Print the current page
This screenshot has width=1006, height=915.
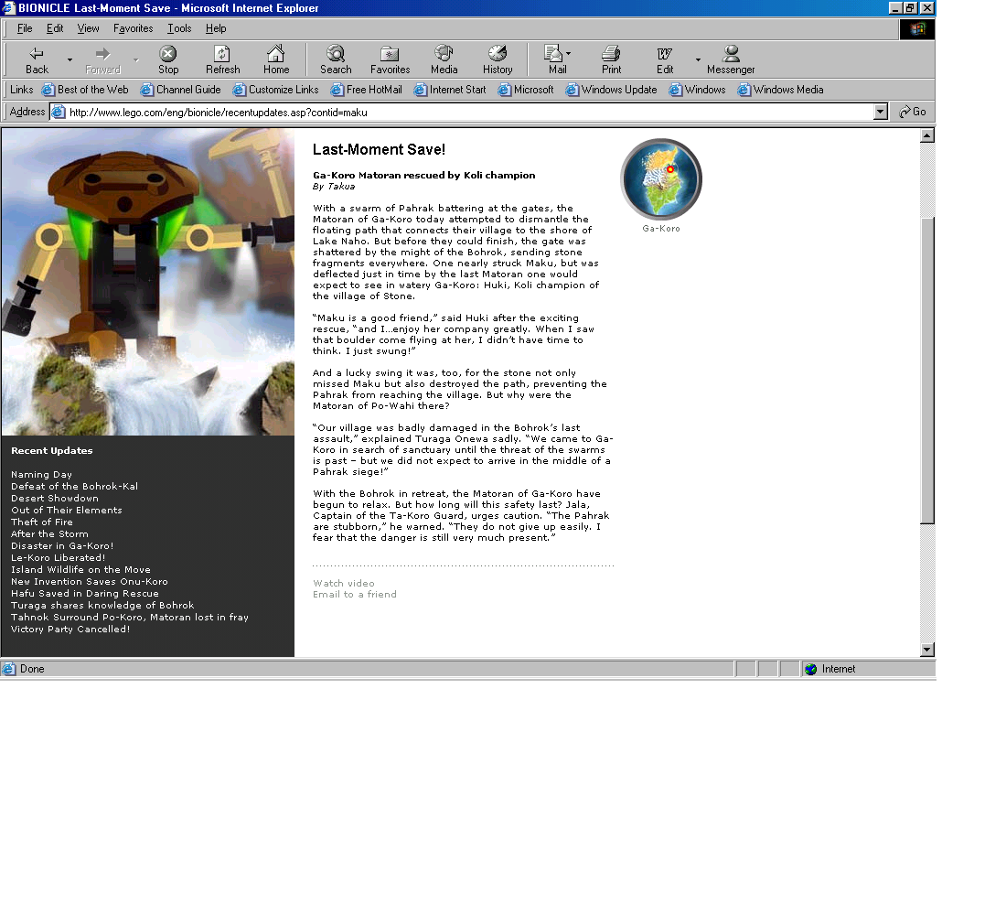611,60
